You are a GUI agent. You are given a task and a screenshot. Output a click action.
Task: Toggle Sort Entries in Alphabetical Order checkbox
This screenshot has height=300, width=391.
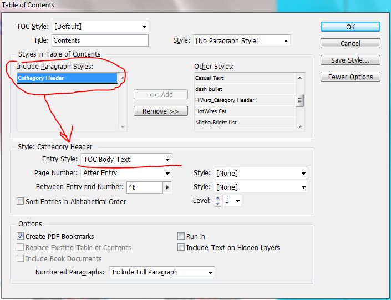tap(20, 201)
